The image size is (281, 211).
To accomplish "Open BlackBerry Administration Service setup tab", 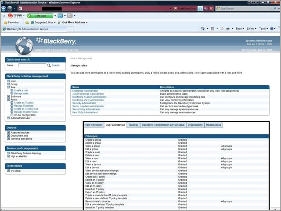I will point(163,125).
